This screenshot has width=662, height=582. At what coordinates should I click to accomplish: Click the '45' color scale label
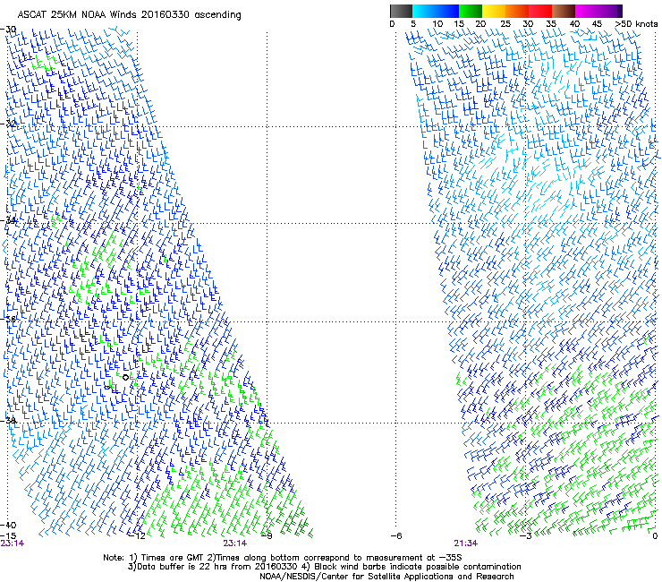click(x=597, y=24)
